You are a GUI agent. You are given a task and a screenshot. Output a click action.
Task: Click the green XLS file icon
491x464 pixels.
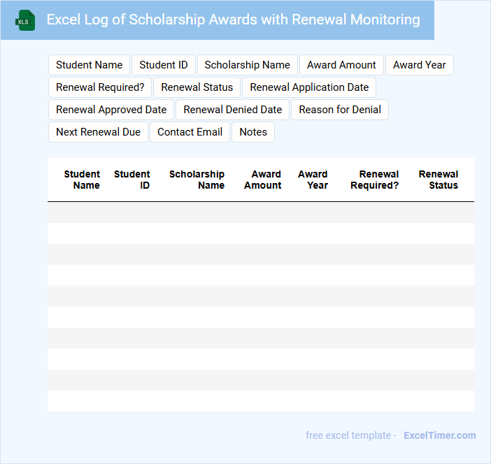[25, 20]
